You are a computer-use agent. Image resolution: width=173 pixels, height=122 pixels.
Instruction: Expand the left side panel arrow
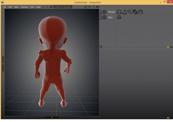(x=3, y=64)
